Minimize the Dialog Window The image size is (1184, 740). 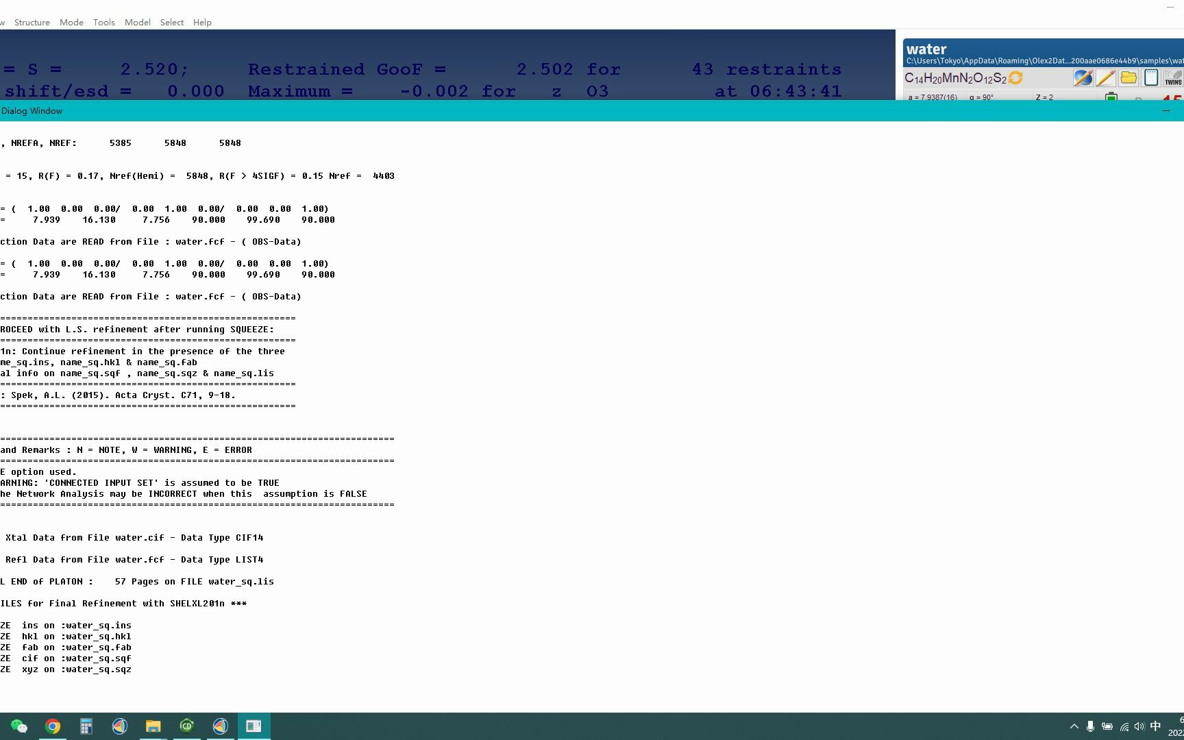point(1166,110)
